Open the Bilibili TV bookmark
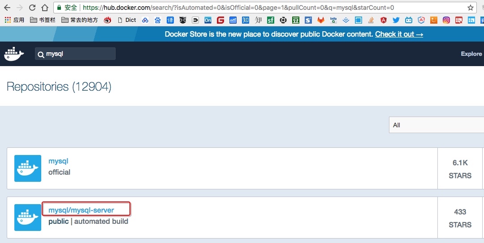The image size is (484, 243). [x=409, y=20]
